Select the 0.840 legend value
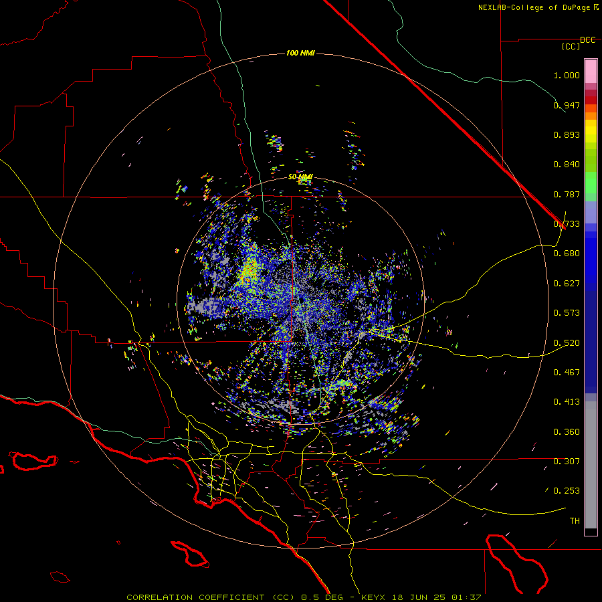 [x=567, y=165]
